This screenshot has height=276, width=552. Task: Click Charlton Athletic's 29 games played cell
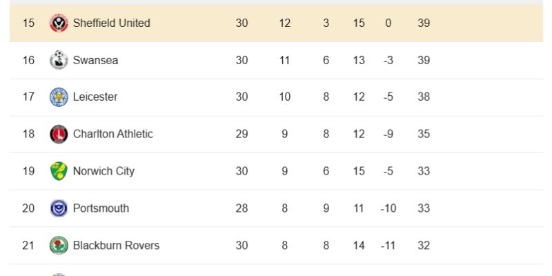click(x=241, y=134)
